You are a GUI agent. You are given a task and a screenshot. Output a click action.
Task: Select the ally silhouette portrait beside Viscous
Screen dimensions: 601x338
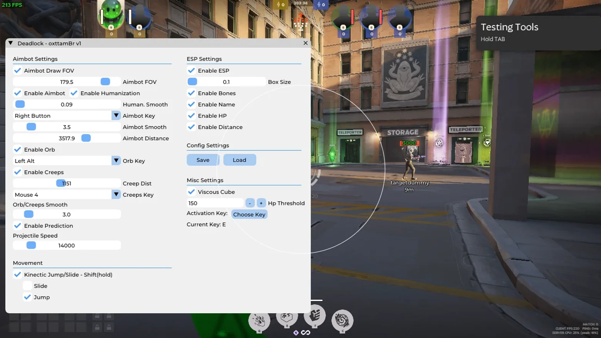pos(139,18)
